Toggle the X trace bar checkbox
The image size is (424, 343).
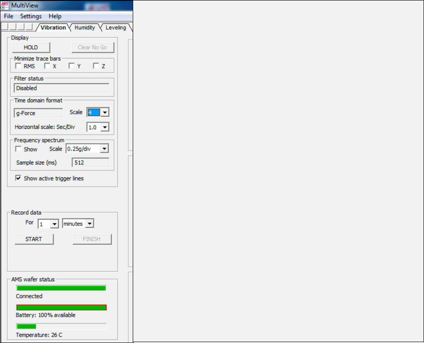[x=47, y=66]
